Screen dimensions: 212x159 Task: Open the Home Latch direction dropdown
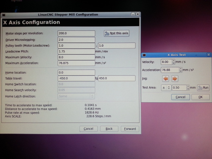[x=76, y=96]
